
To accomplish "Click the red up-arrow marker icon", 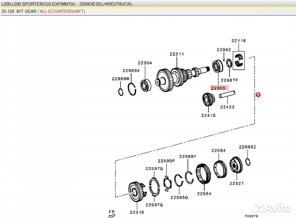I will coord(259,95).
